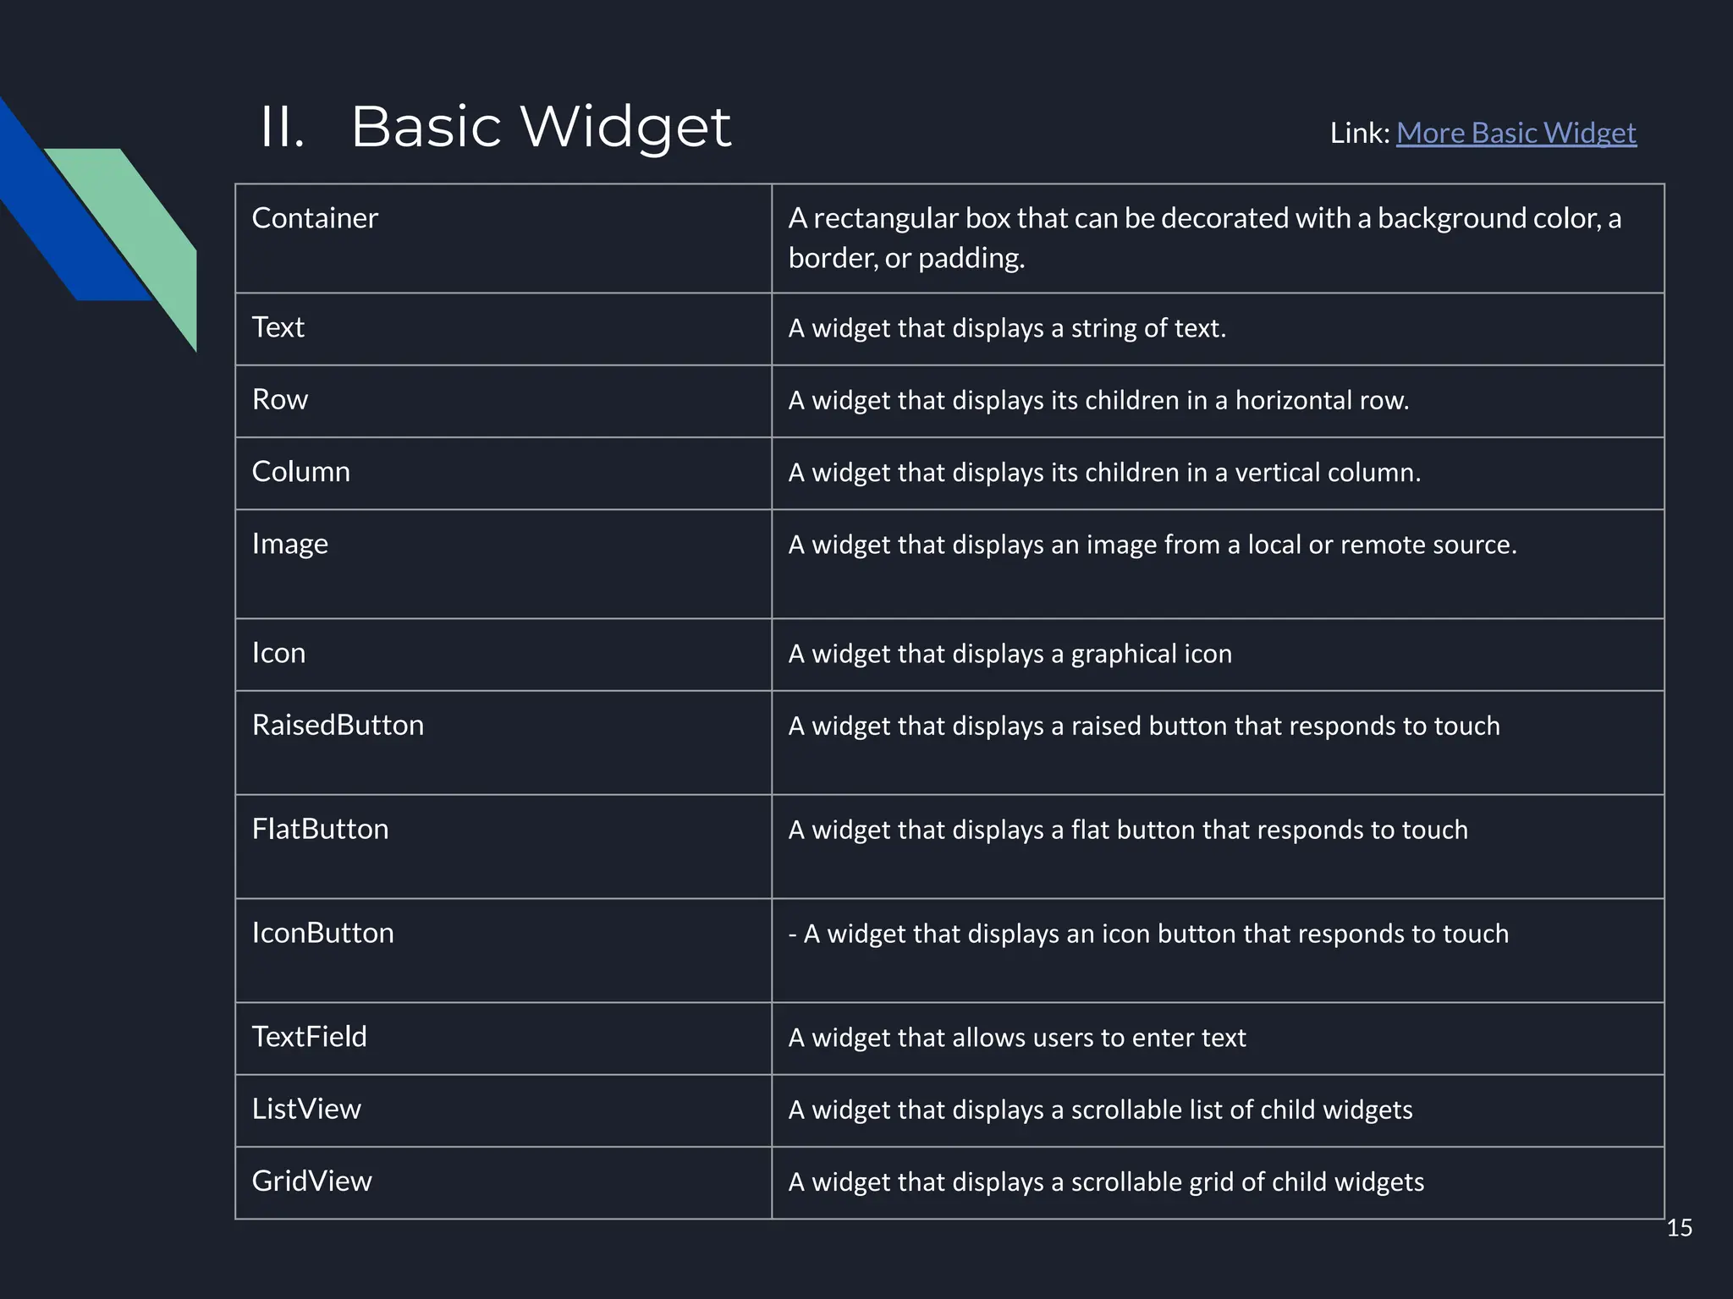The height and width of the screenshot is (1299, 1733).
Task: Click the Row widget name cell
Action: [x=503, y=401]
